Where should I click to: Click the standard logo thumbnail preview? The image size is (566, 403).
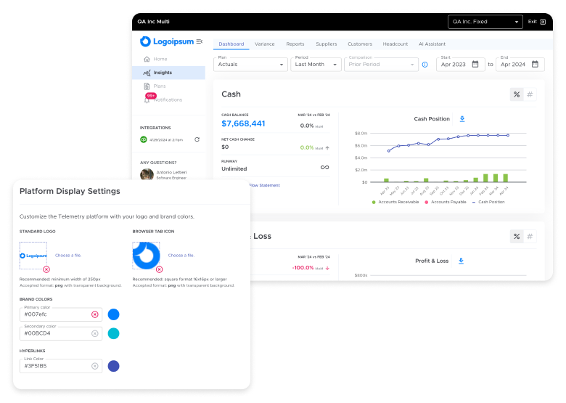(33, 256)
